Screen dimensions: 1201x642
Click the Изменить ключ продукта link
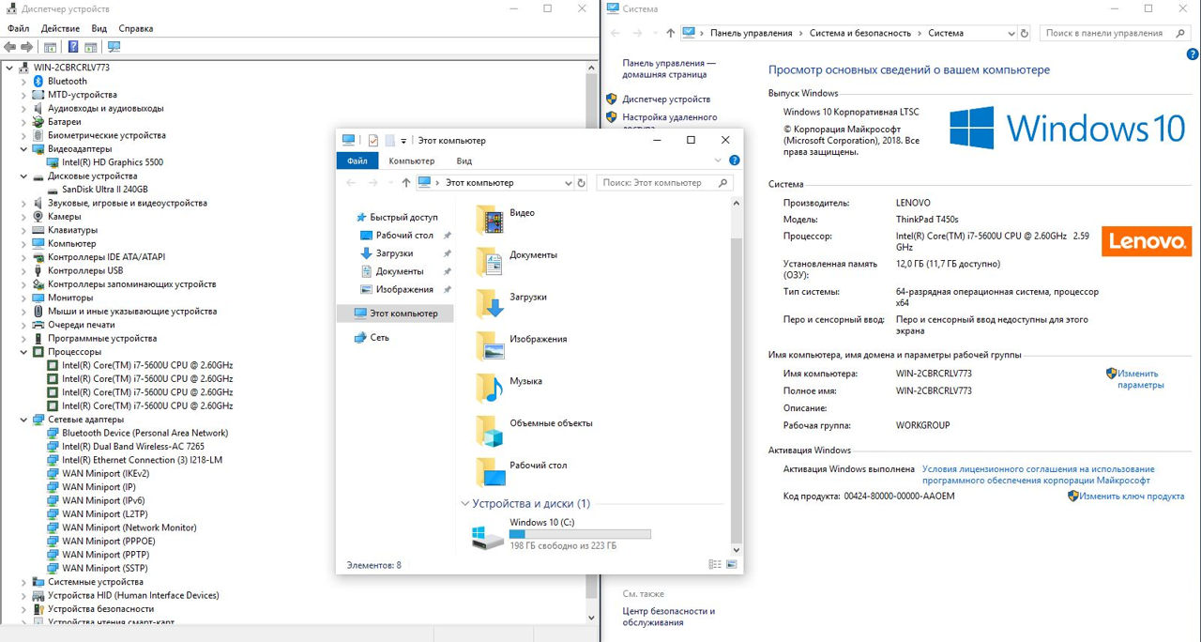pos(1131,497)
